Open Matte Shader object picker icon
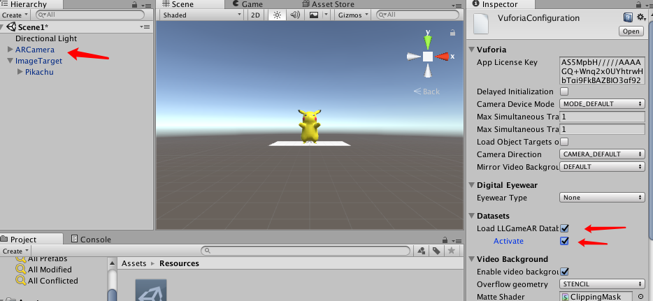This screenshot has width=653, height=301. click(641, 297)
